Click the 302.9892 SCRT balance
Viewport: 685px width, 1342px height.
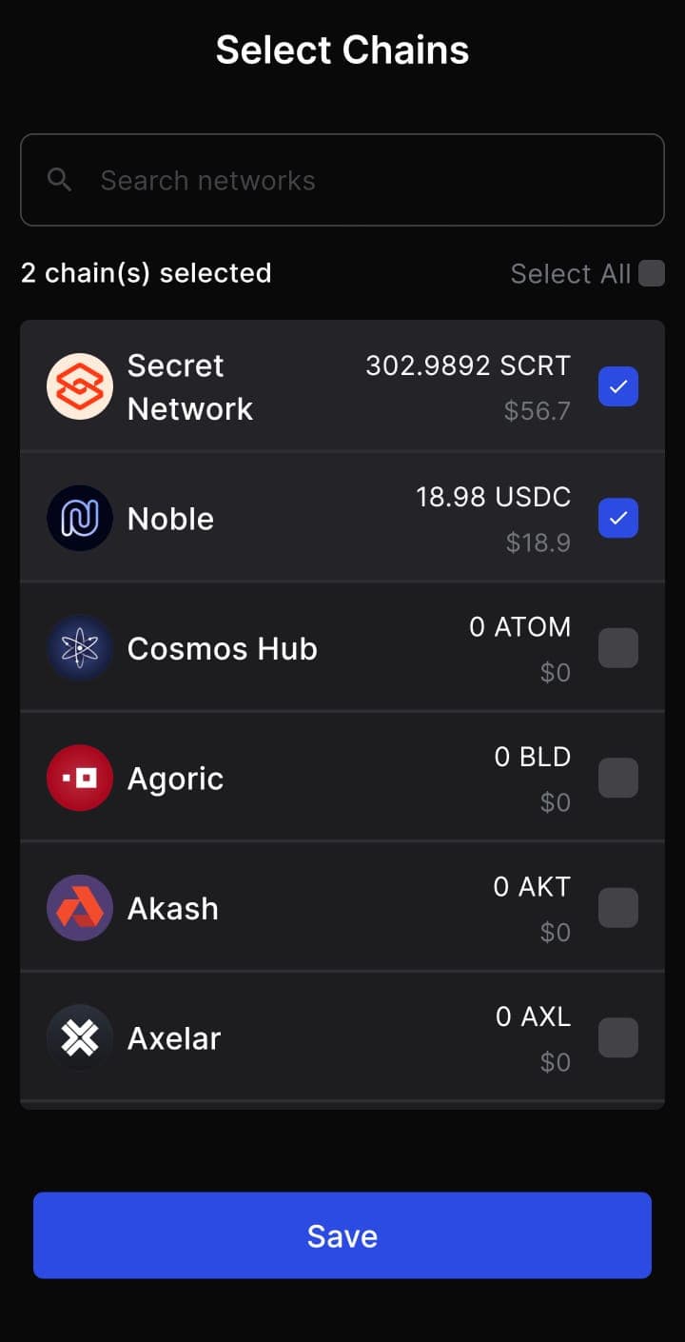coord(468,365)
